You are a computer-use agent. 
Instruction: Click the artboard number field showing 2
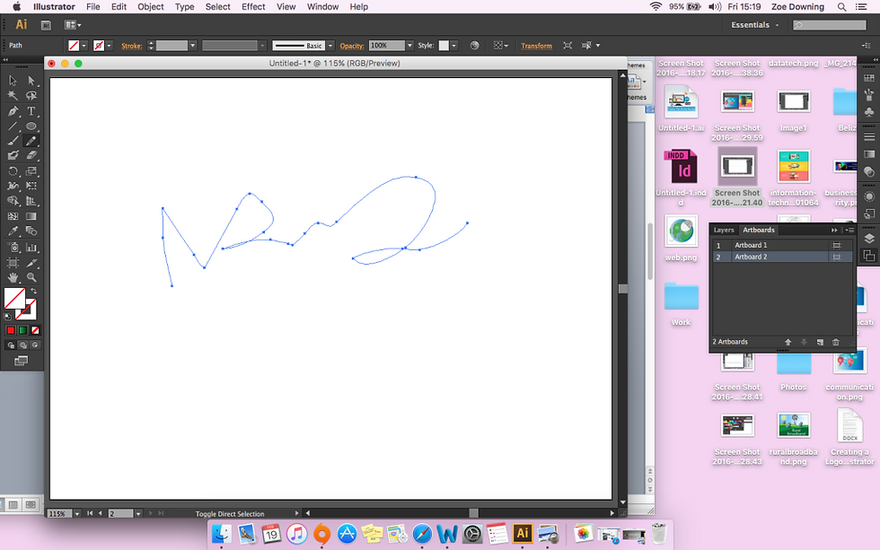(x=120, y=513)
